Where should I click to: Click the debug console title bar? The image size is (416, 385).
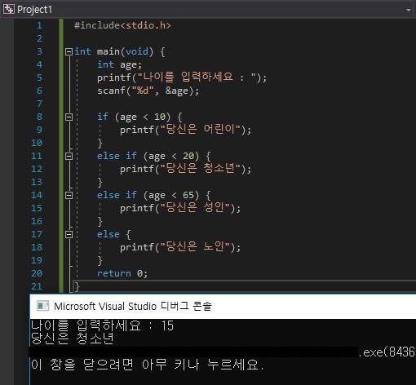[x=223, y=306]
